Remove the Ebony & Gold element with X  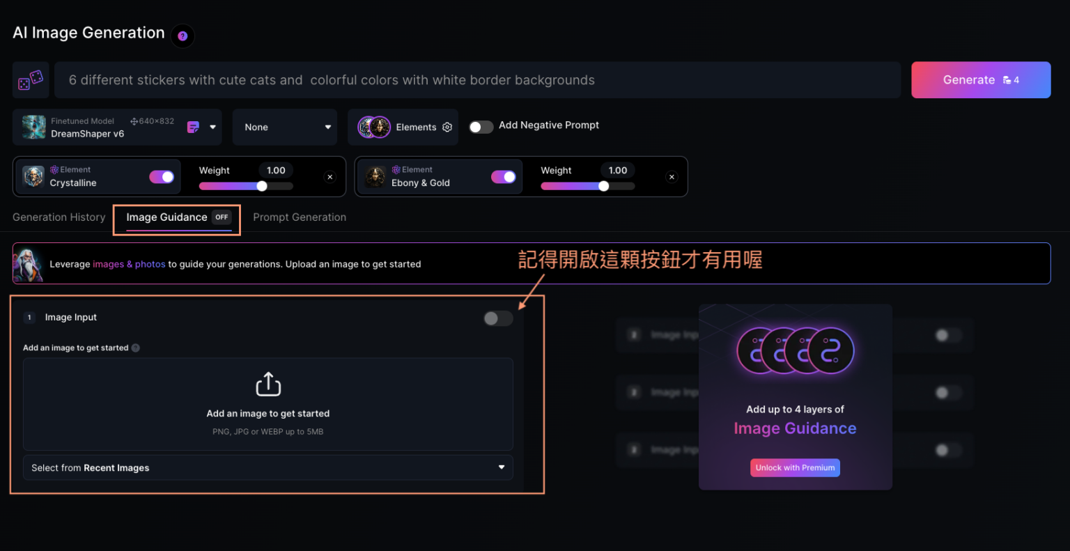(672, 177)
